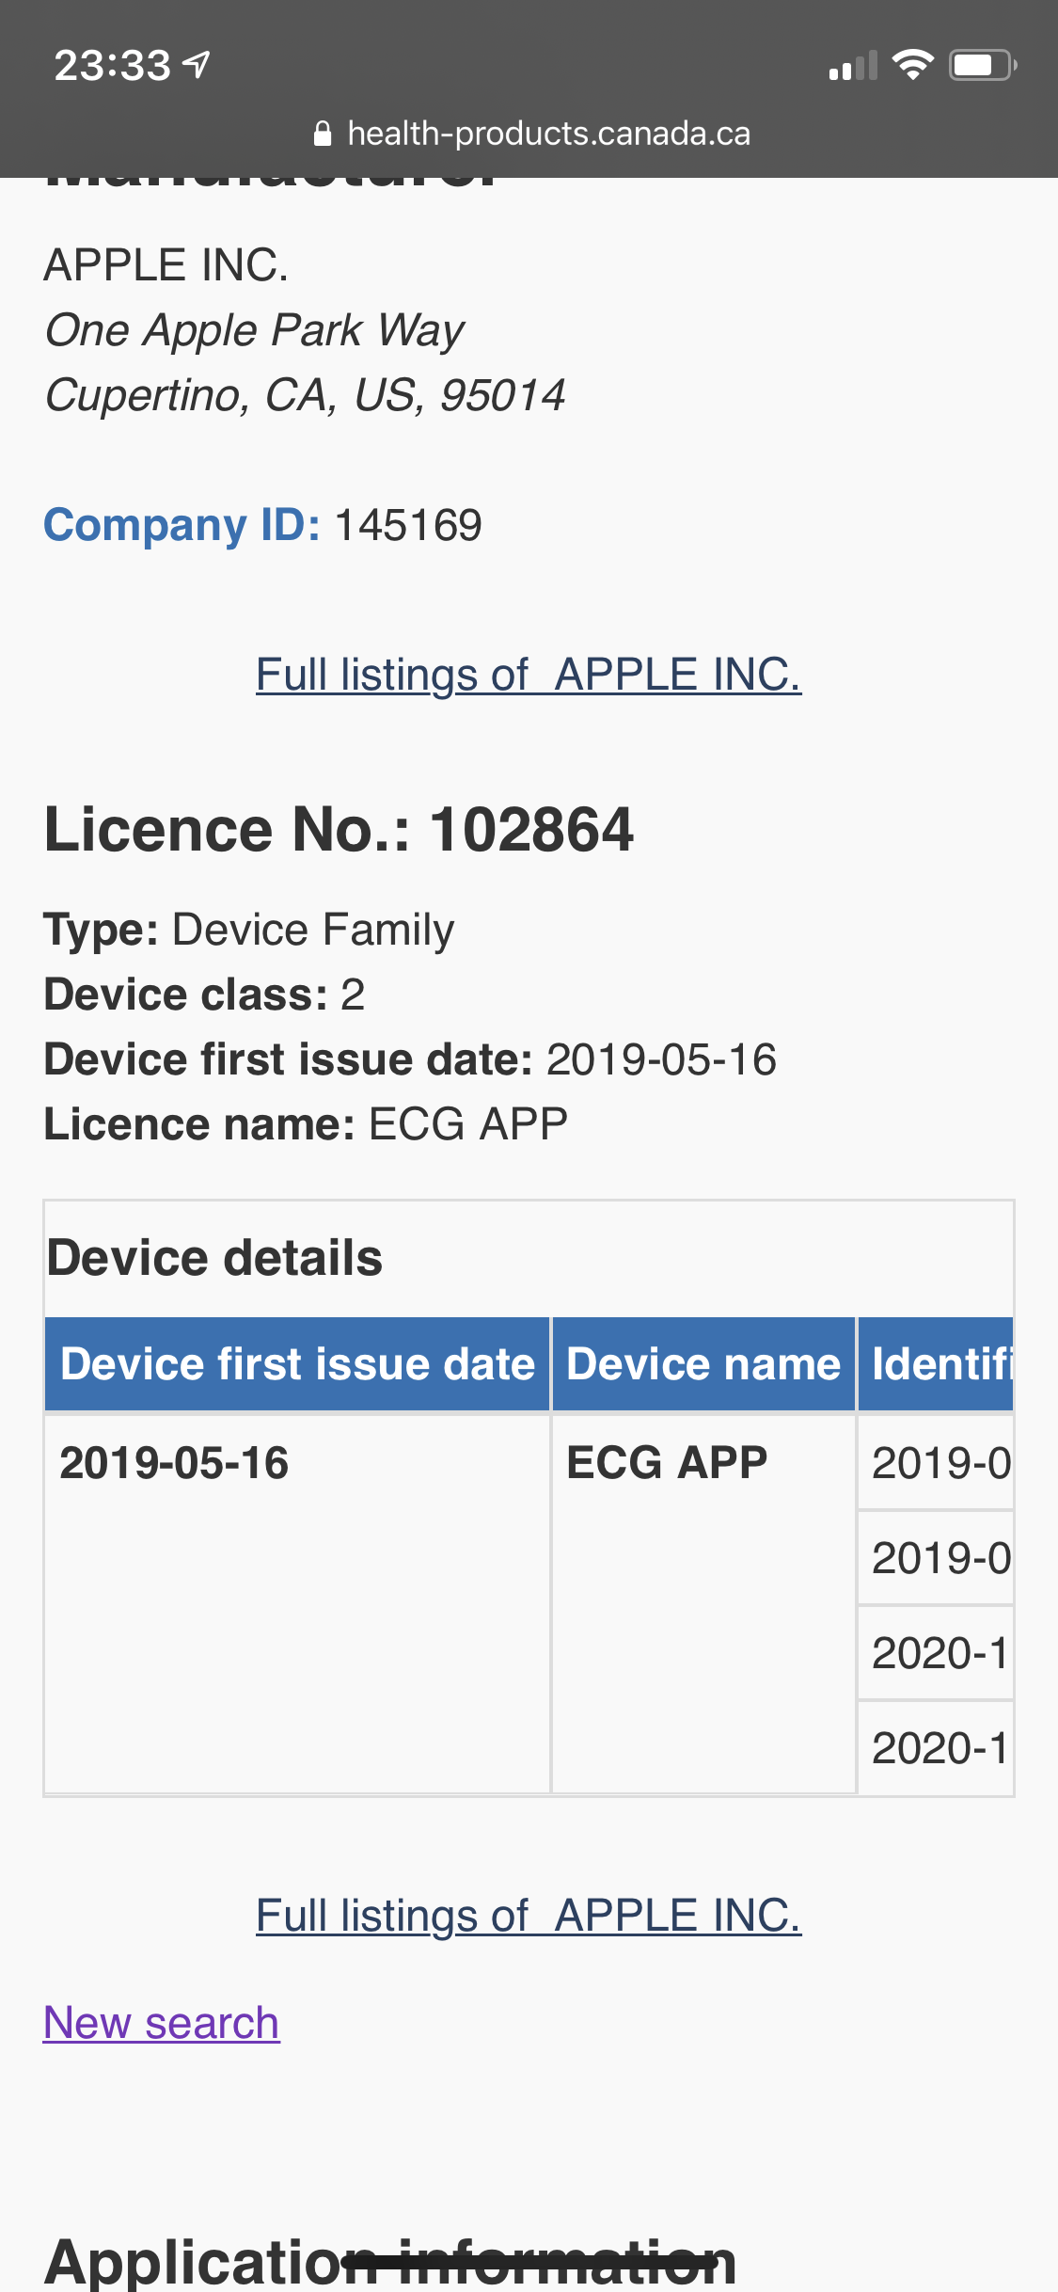The width and height of the screenshot is (1058, 2292).
Task: Select the 2019-05-16 table cell
Action: pyautogui.click(x=174, y=1463)
